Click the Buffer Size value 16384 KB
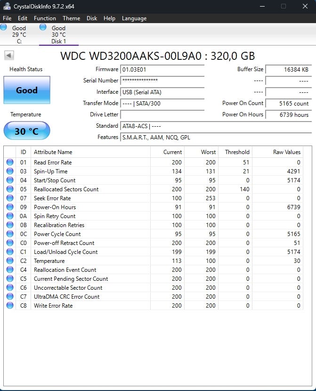 tap(288, 70)
